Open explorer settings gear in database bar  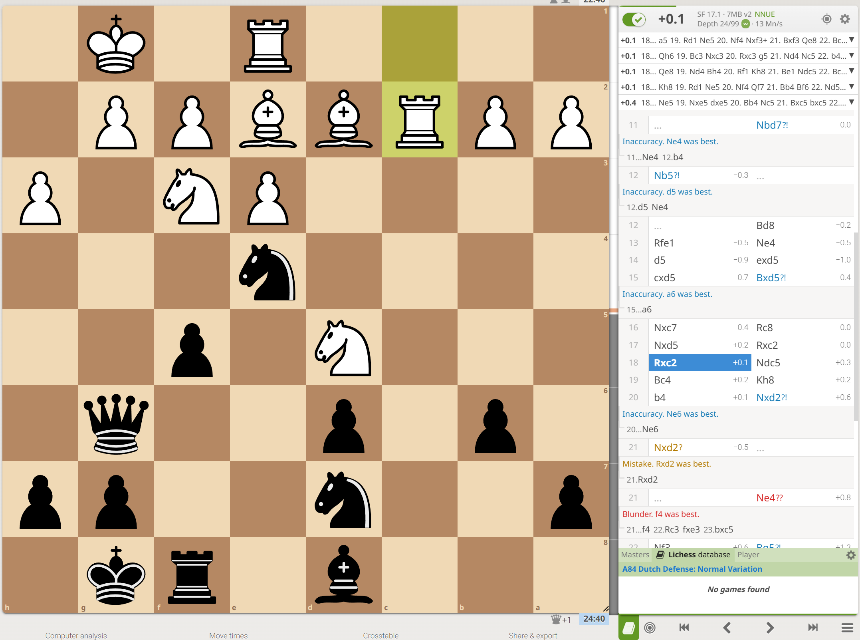coord(851,555)
